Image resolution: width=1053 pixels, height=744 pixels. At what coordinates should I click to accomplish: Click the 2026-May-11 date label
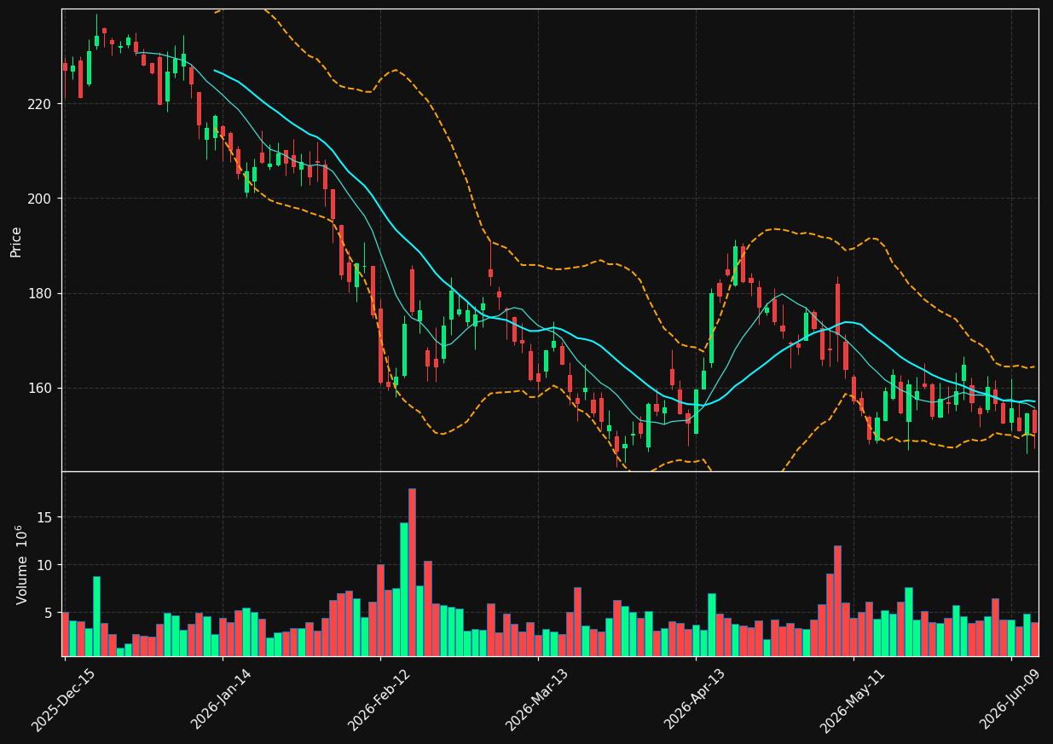coord(853,700)
